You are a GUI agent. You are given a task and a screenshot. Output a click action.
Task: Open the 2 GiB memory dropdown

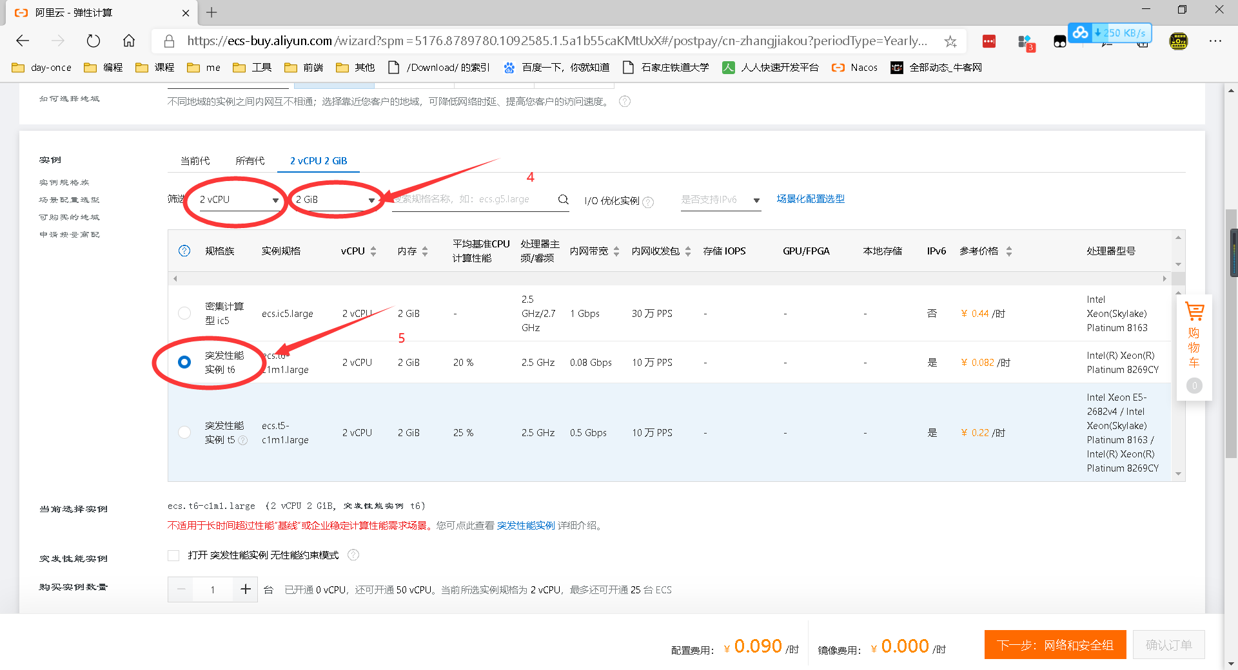pyautogui.click(x=335, y=200)
